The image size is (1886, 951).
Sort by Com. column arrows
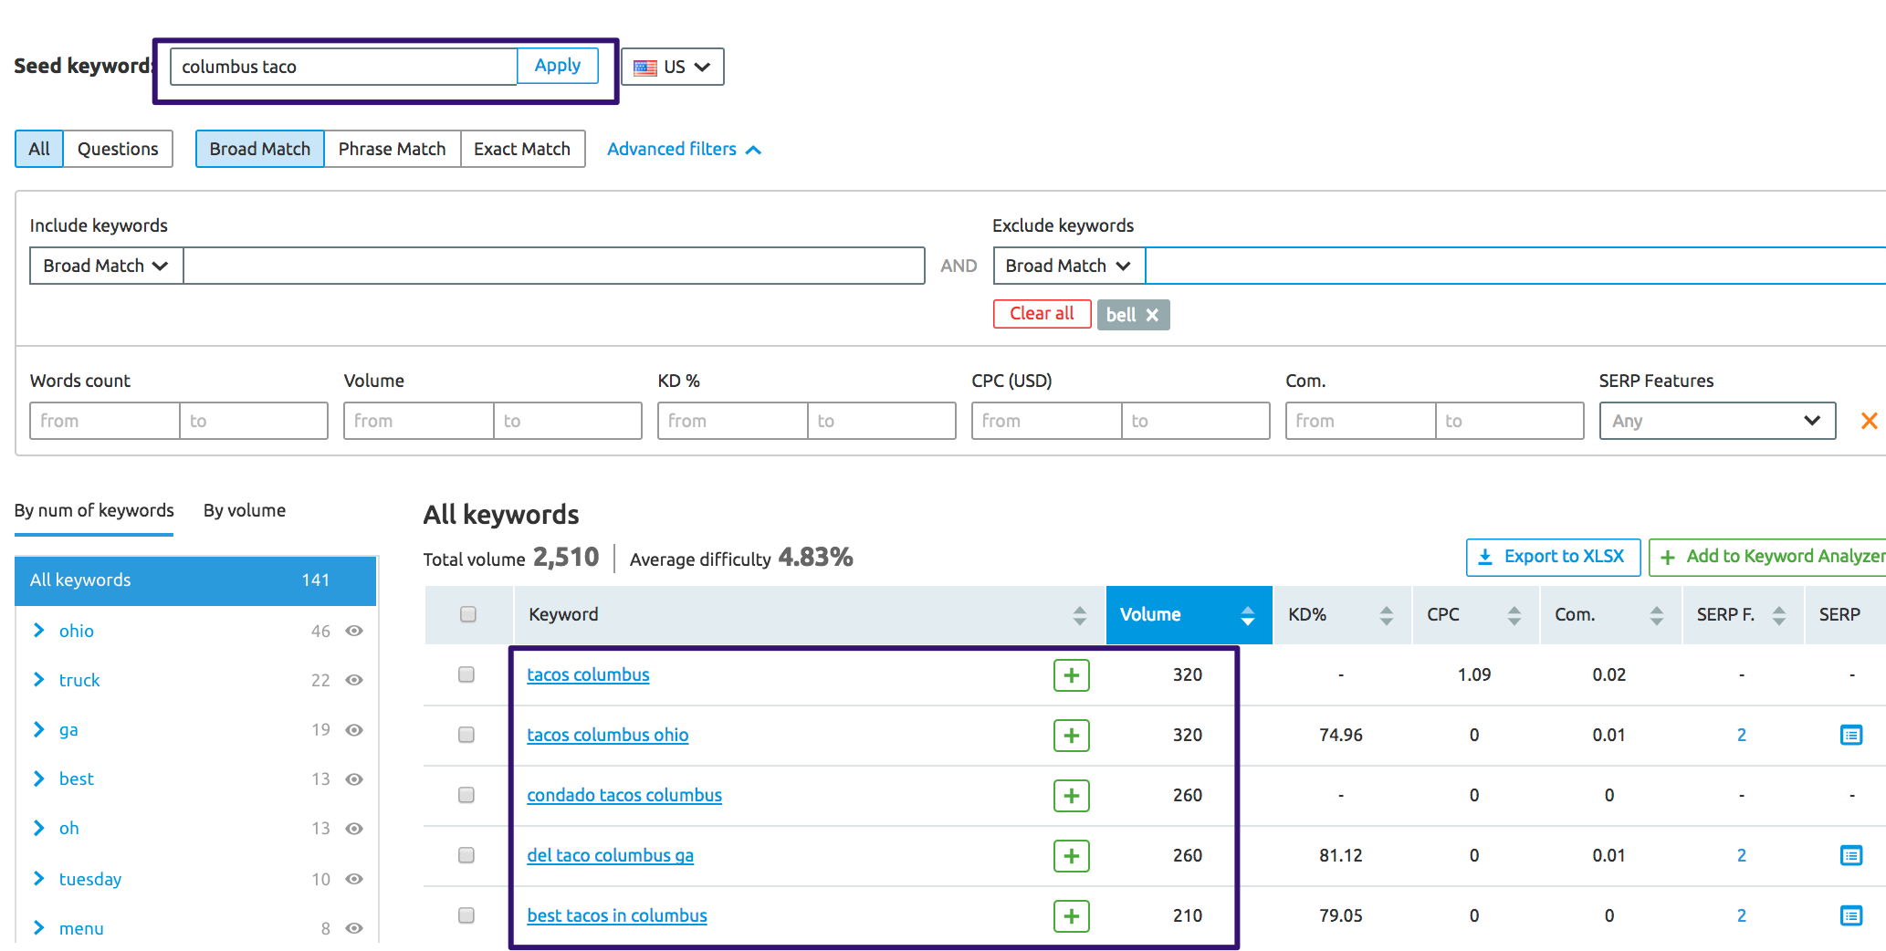pos(1656,615)
